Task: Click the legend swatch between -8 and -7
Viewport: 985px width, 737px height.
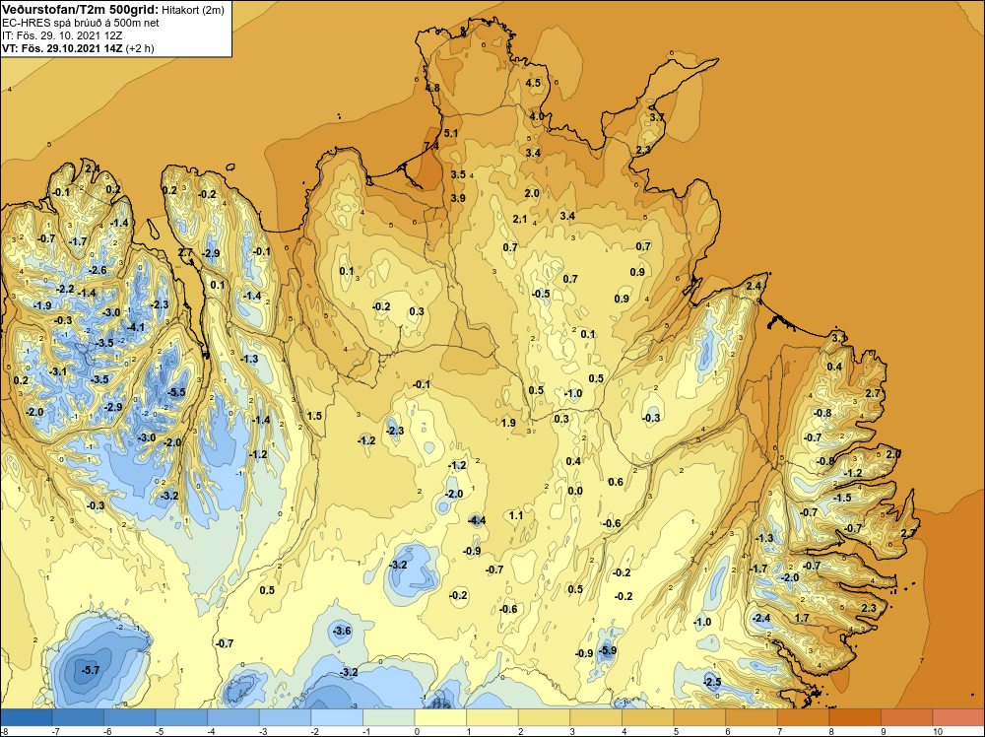Action: [x=27, y=717]
